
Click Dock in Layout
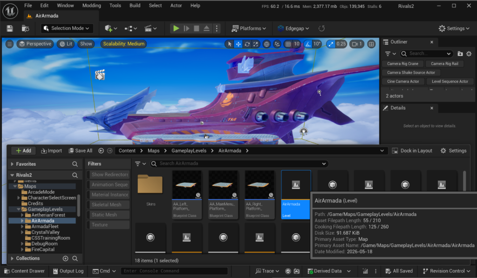(412, 150)
